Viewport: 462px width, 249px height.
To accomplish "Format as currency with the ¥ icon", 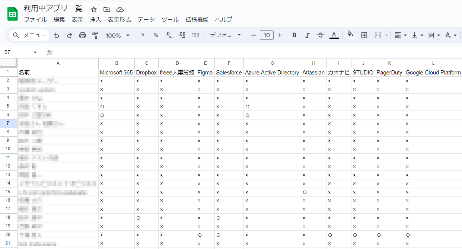I will click(x=143, y=35).
